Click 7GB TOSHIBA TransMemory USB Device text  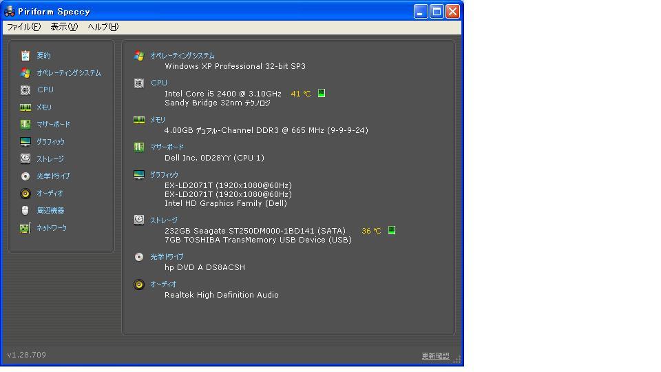258,240
